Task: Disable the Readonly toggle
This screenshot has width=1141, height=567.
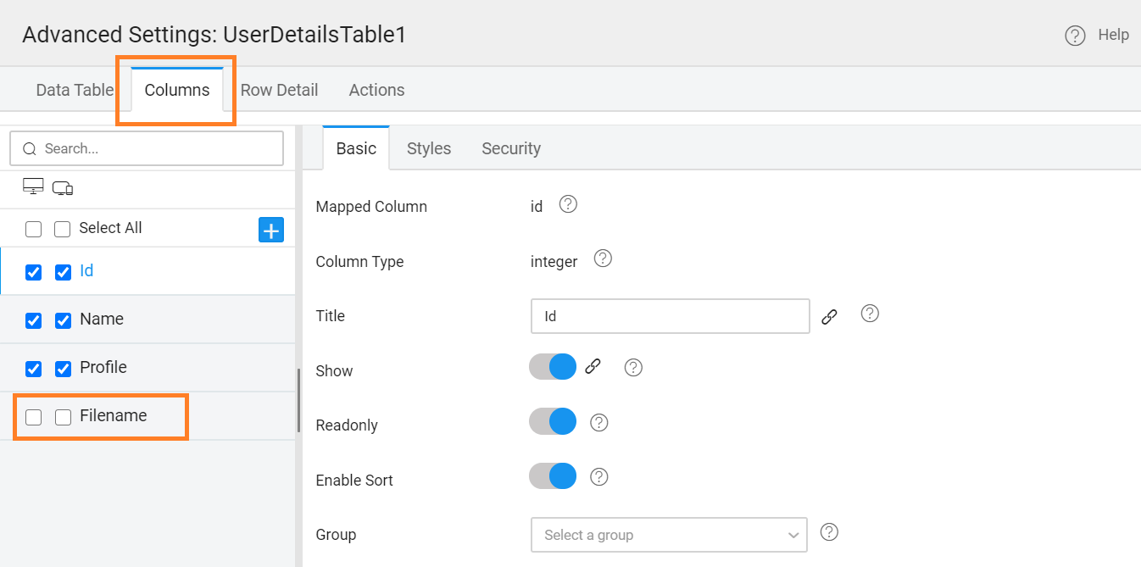Action: click(x=552, y=421)
